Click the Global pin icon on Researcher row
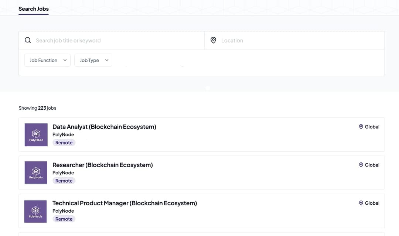The height and width of the screenshot is (236, 399). 361,165
